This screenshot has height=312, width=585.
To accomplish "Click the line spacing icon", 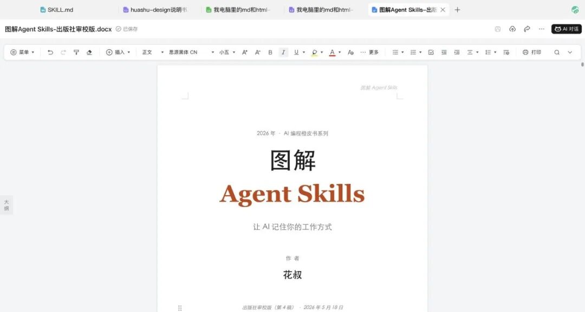I will coord(488,52).
